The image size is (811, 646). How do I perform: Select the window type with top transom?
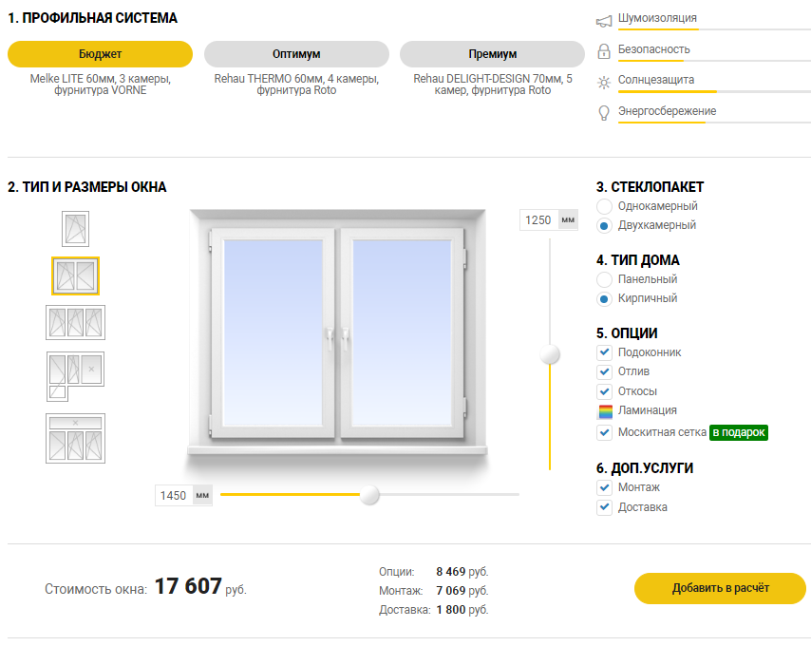coord(75,437)
